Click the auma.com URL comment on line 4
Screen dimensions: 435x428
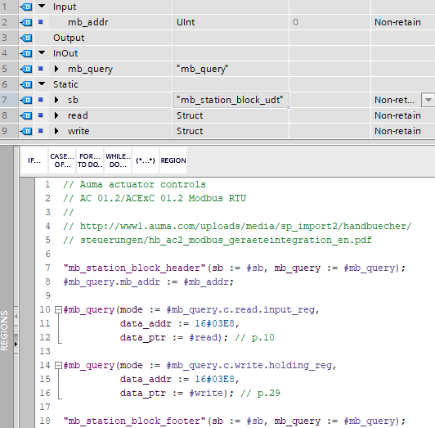pos(237,227)
